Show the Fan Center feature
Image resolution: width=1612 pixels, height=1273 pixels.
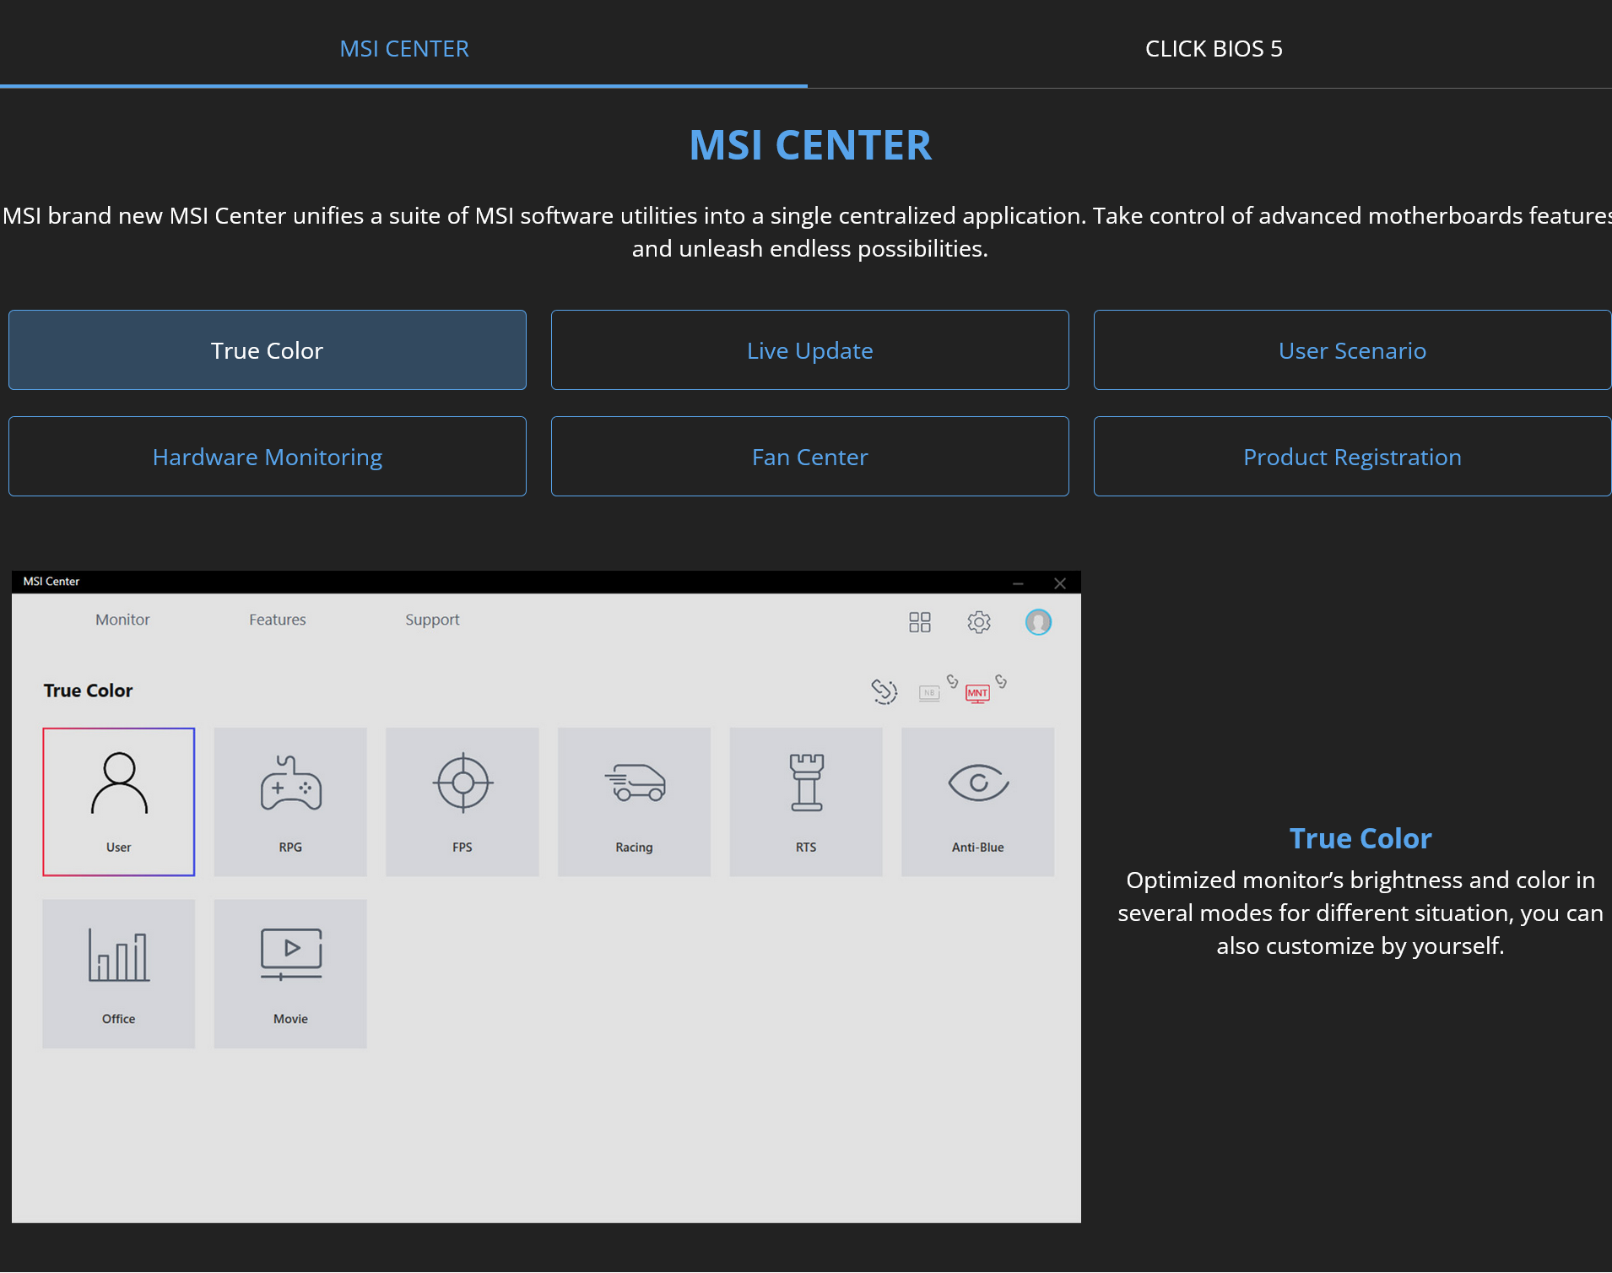810,457
